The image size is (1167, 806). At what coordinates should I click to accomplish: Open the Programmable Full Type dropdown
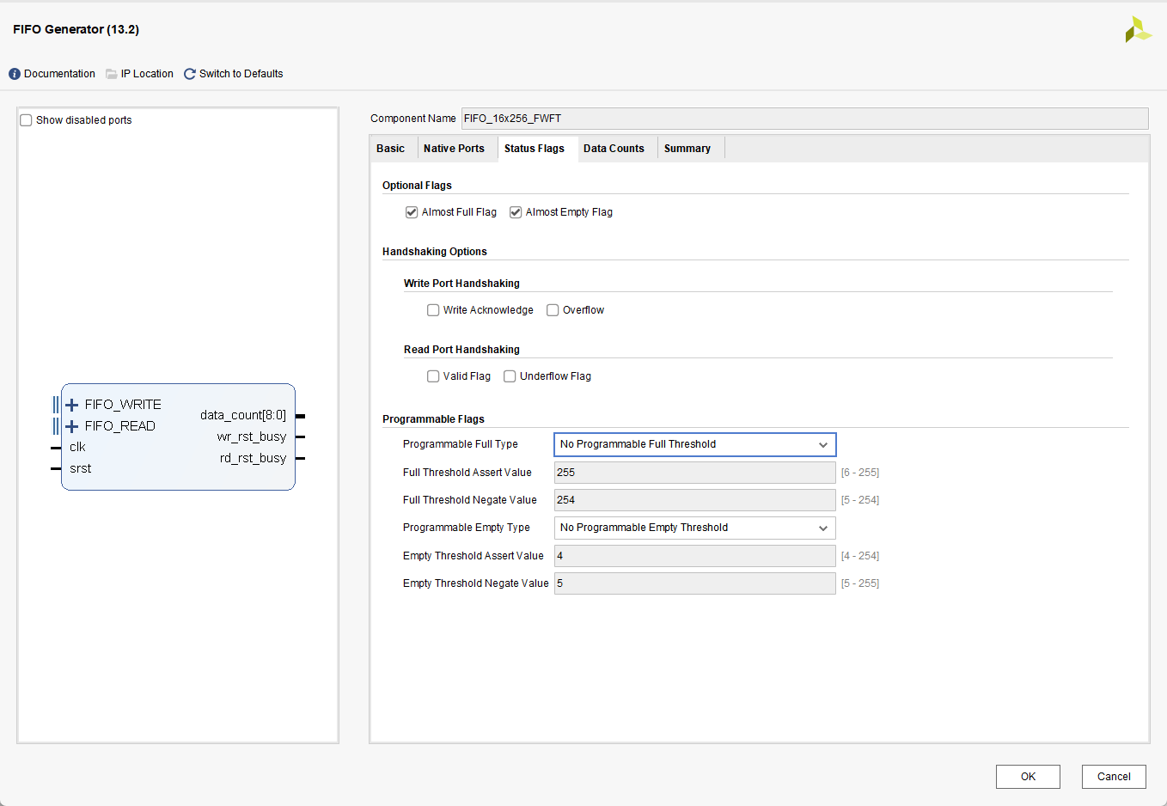pyautogui.click(x=695, y=444)
